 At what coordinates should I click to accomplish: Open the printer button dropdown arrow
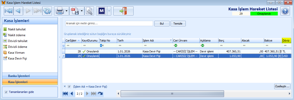point(67,11)
